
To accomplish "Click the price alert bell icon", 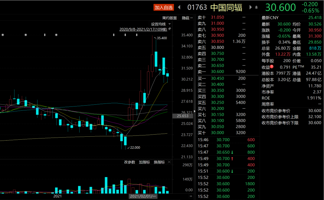I will click(x=256, y=8).
